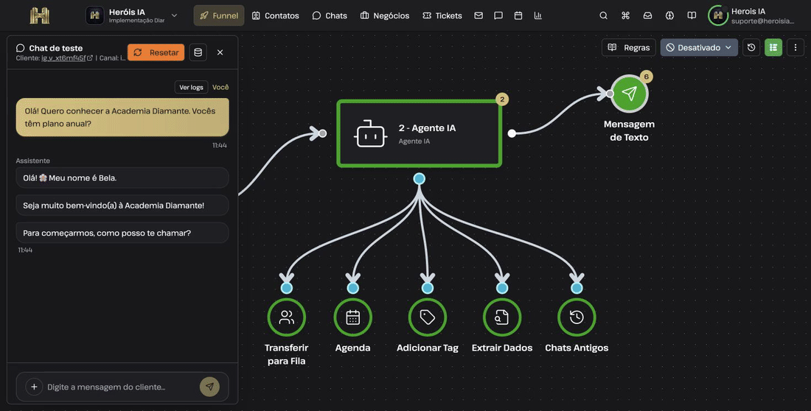Click the Agente IA right output connector
This screenshot has height=411, width=811.
coord(512,133)
